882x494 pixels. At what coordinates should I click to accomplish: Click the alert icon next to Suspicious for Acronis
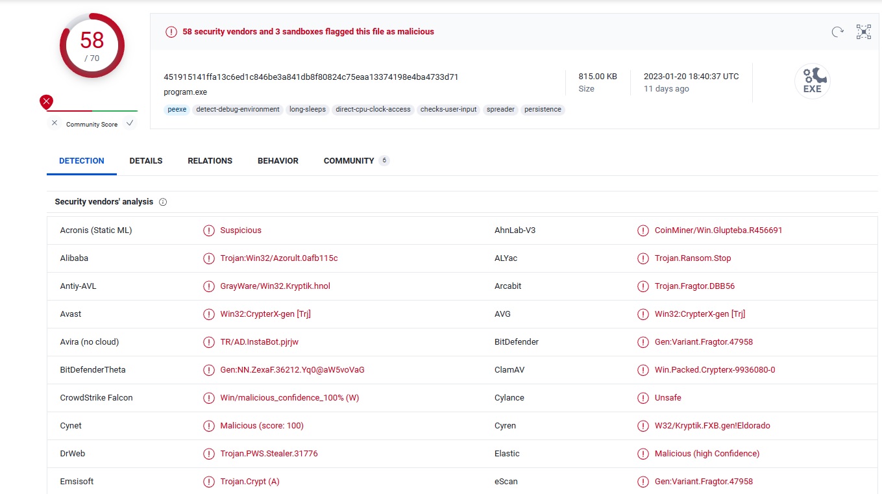(209, 230)
